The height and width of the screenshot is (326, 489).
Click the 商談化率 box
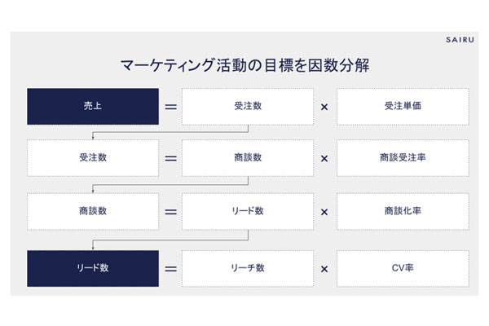point(403,211)
